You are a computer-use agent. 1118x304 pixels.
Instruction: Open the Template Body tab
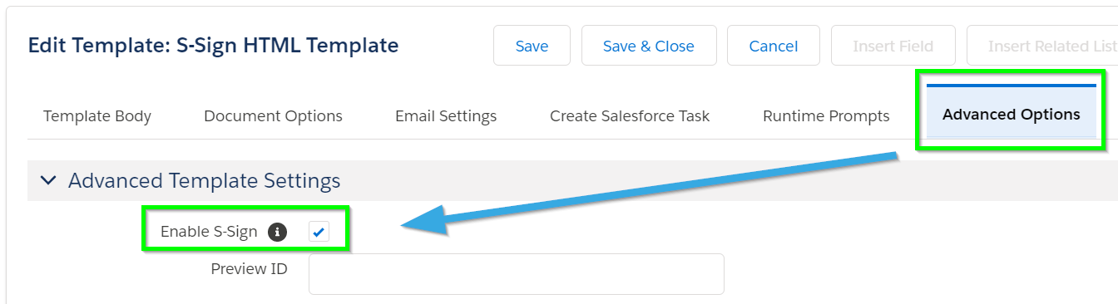point(97,116)
